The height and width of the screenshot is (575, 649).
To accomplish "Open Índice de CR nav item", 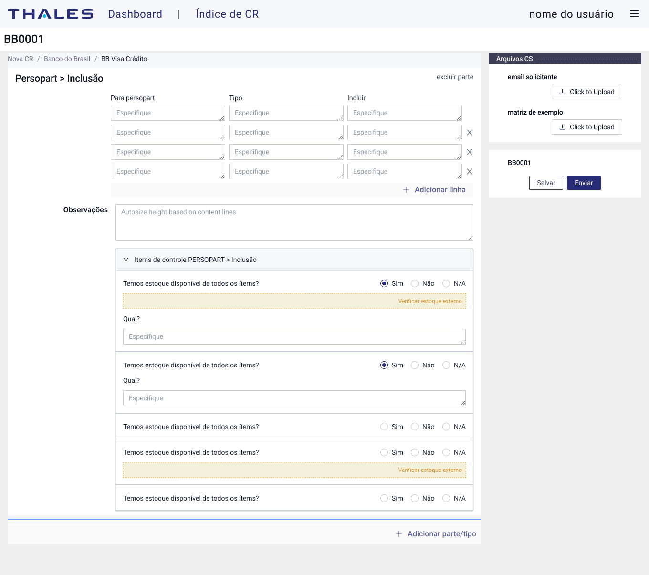I will [227, 14].
